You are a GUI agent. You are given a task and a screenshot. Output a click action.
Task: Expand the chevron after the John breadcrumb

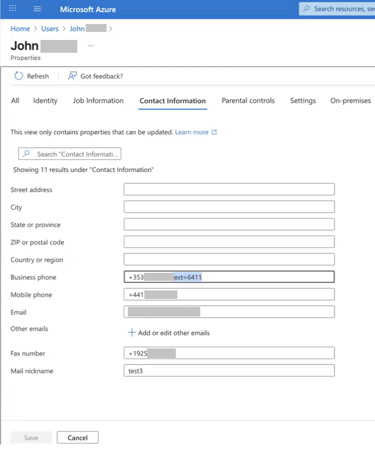(111, 29)
